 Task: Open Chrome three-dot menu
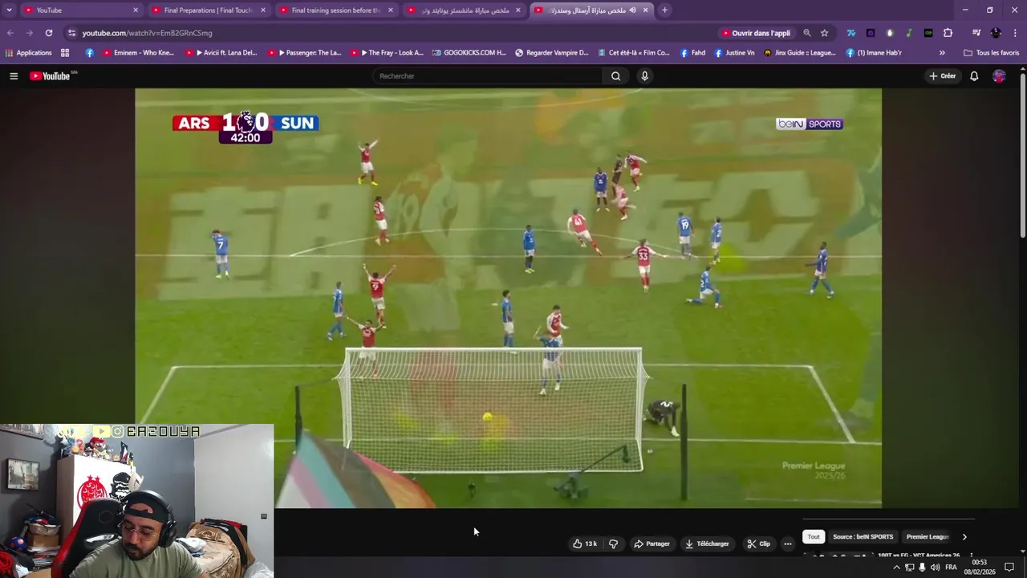[x=1015, y=33]
